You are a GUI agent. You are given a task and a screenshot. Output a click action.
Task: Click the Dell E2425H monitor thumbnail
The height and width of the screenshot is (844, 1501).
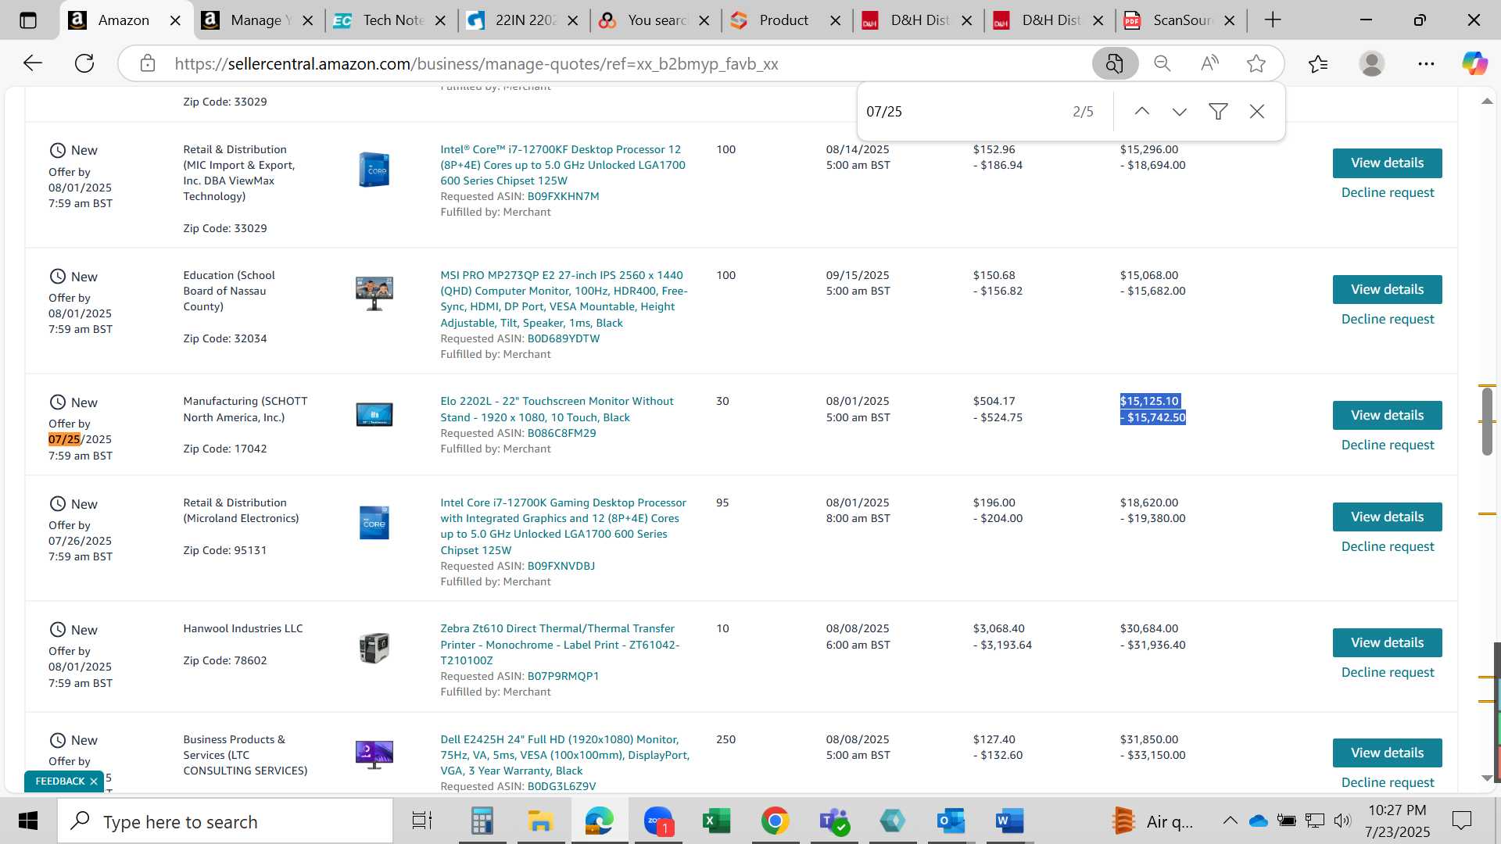pyautogui.click(x=374, y=755)
